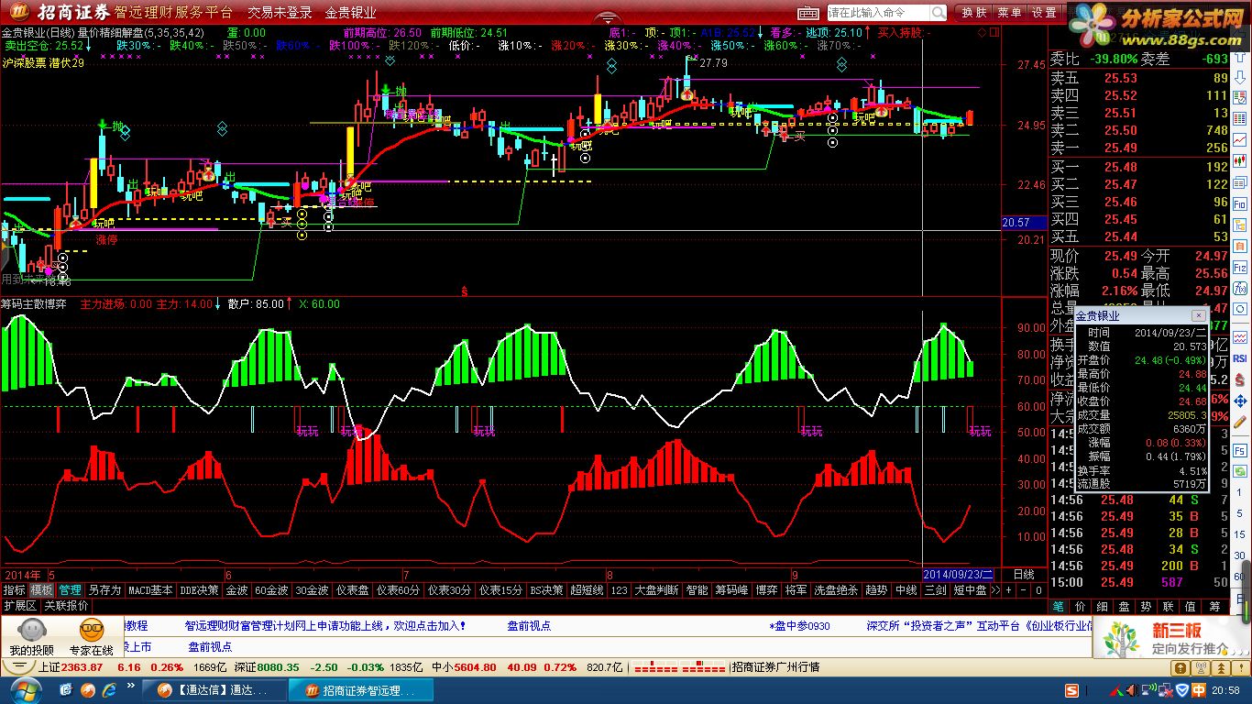Open the keyboard icon in title bar

click(807, 13)
